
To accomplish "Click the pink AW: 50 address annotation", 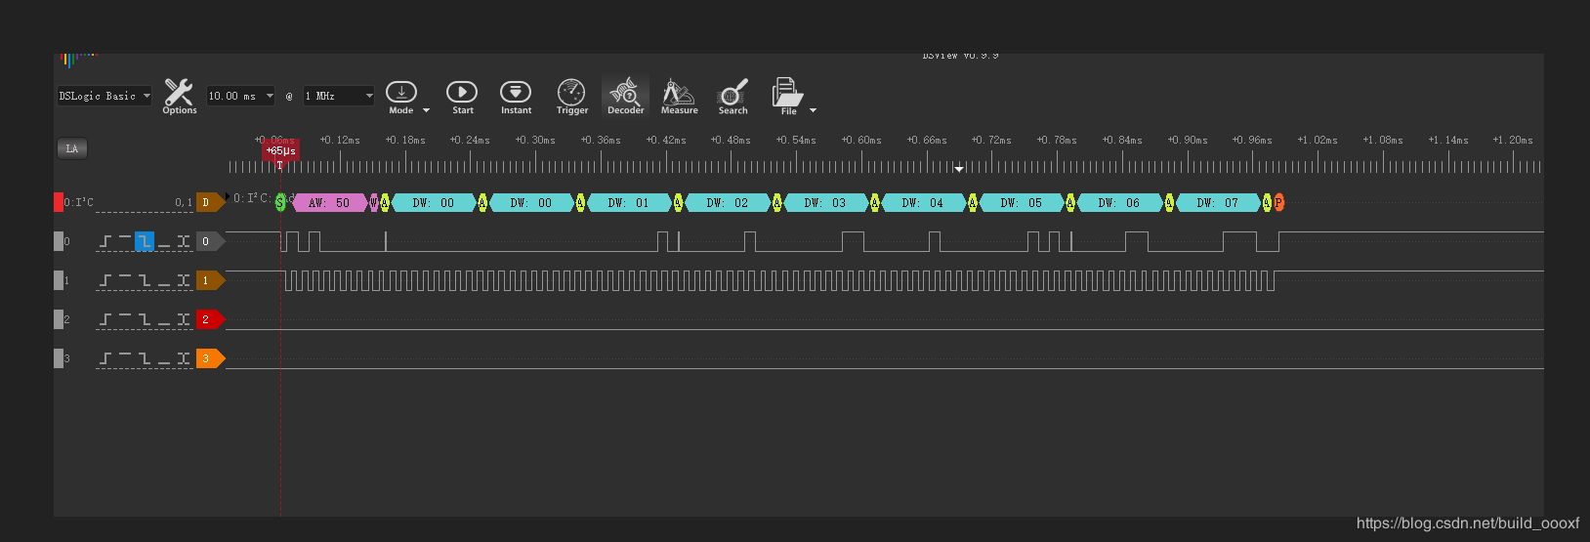I will [x=329, y=203].
